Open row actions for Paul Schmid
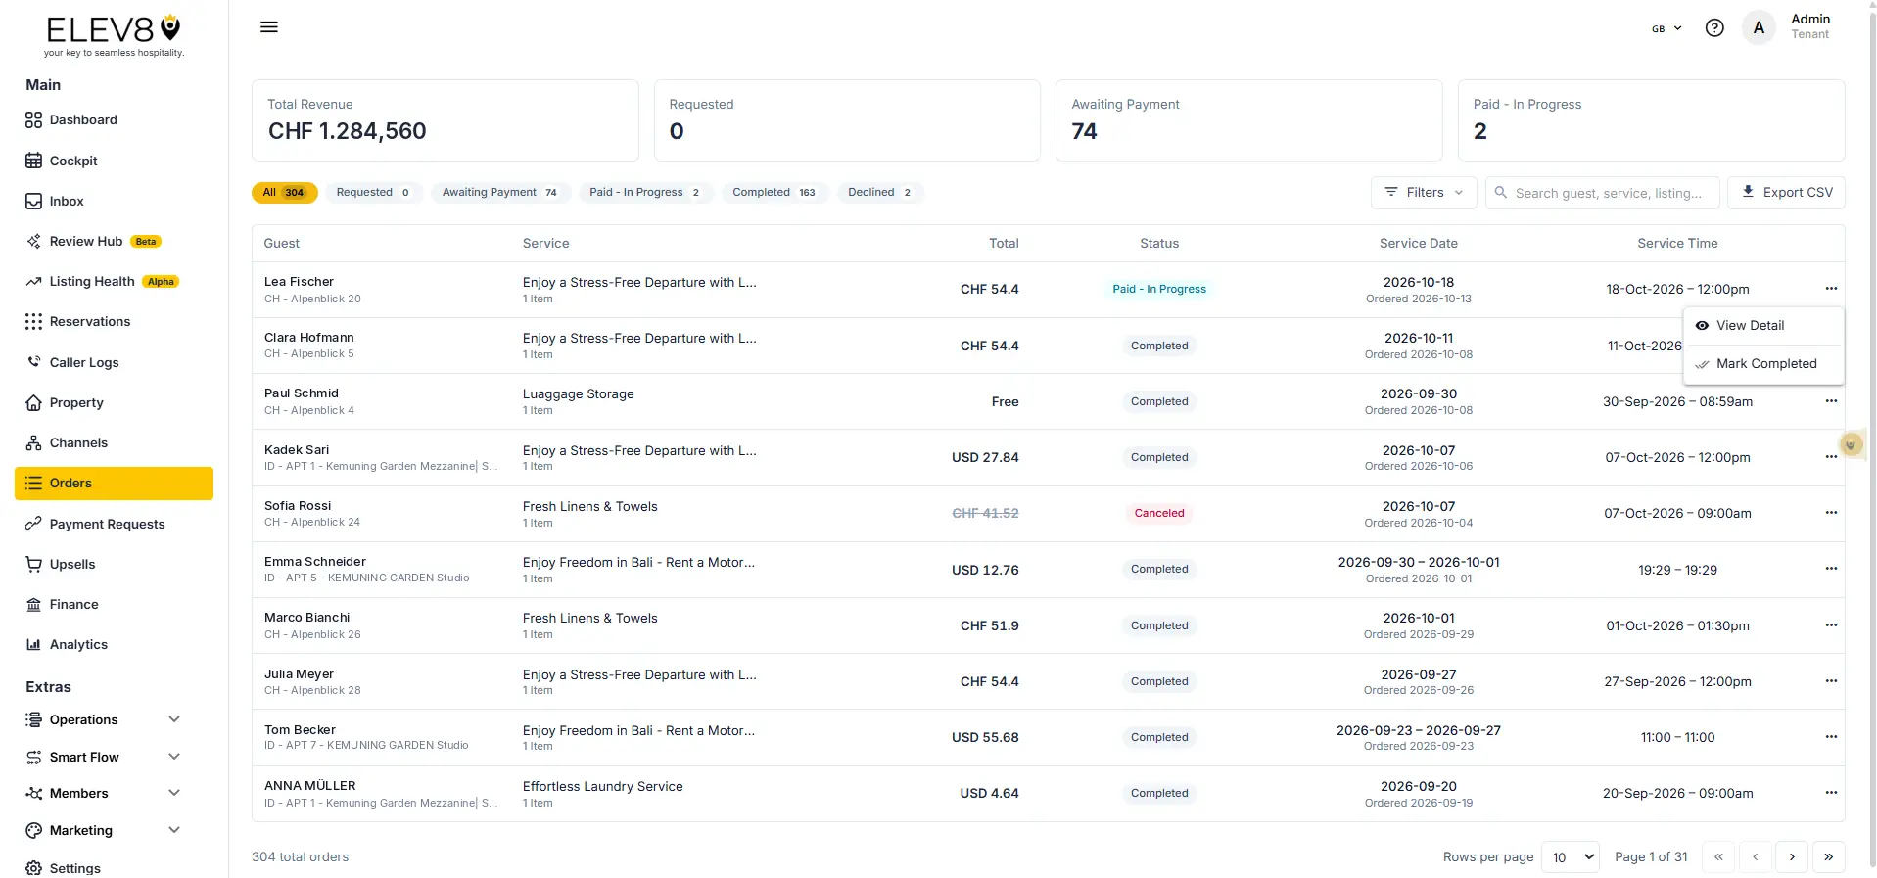This screenshot has width=1877, height=878. click(1831, 401)
